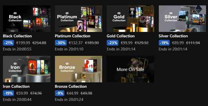Click the Gold Collection title link
Viewport: 208px width, 106px height.
pyautogui.click(x=120, y=36)
